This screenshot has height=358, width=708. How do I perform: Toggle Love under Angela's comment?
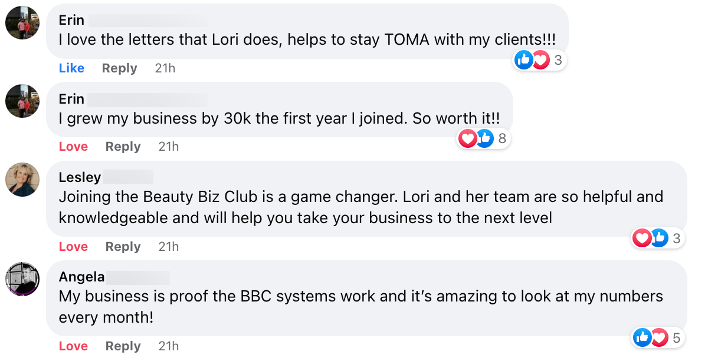tap(73, 346)
